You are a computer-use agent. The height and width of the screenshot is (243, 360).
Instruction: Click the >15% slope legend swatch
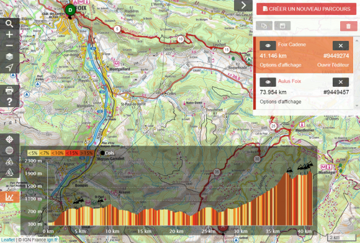pos(86,153)
